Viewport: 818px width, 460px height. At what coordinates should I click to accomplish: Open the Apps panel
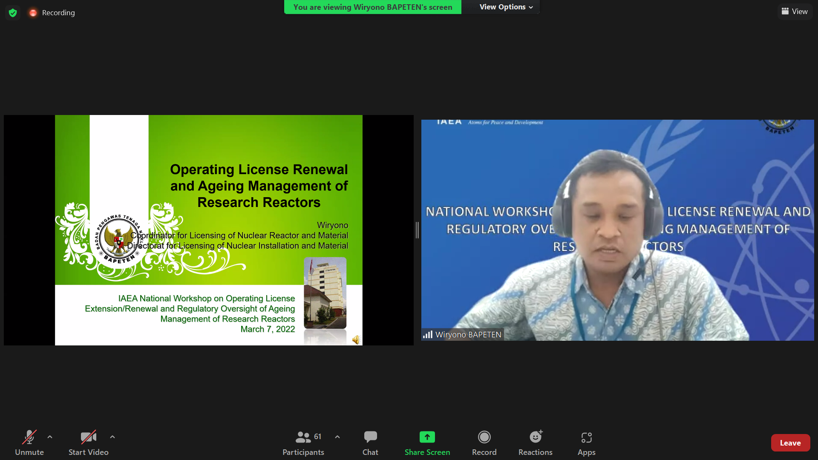587,443
